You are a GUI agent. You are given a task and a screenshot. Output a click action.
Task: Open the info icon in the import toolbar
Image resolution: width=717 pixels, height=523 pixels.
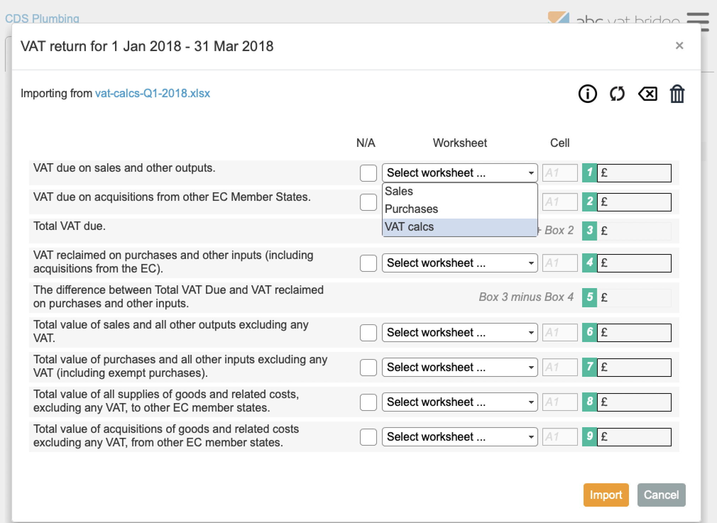pos(587,94)
